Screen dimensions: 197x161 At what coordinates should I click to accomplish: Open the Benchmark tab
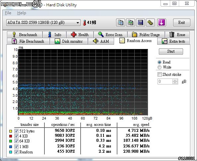tap(25, 35)
